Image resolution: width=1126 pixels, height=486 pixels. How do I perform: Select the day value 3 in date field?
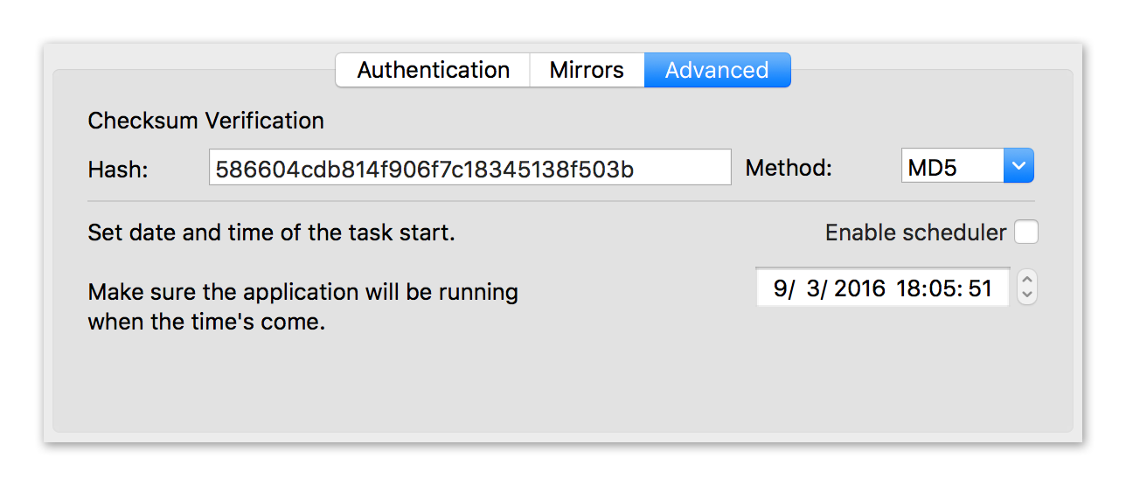(x=815, y=288)
